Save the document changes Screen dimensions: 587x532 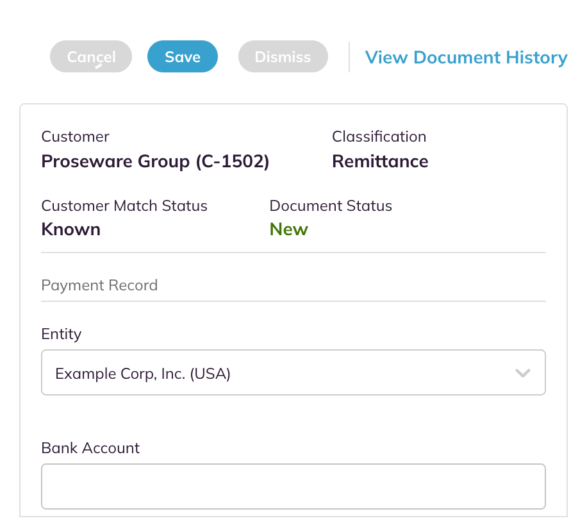(x=182, y=56)
